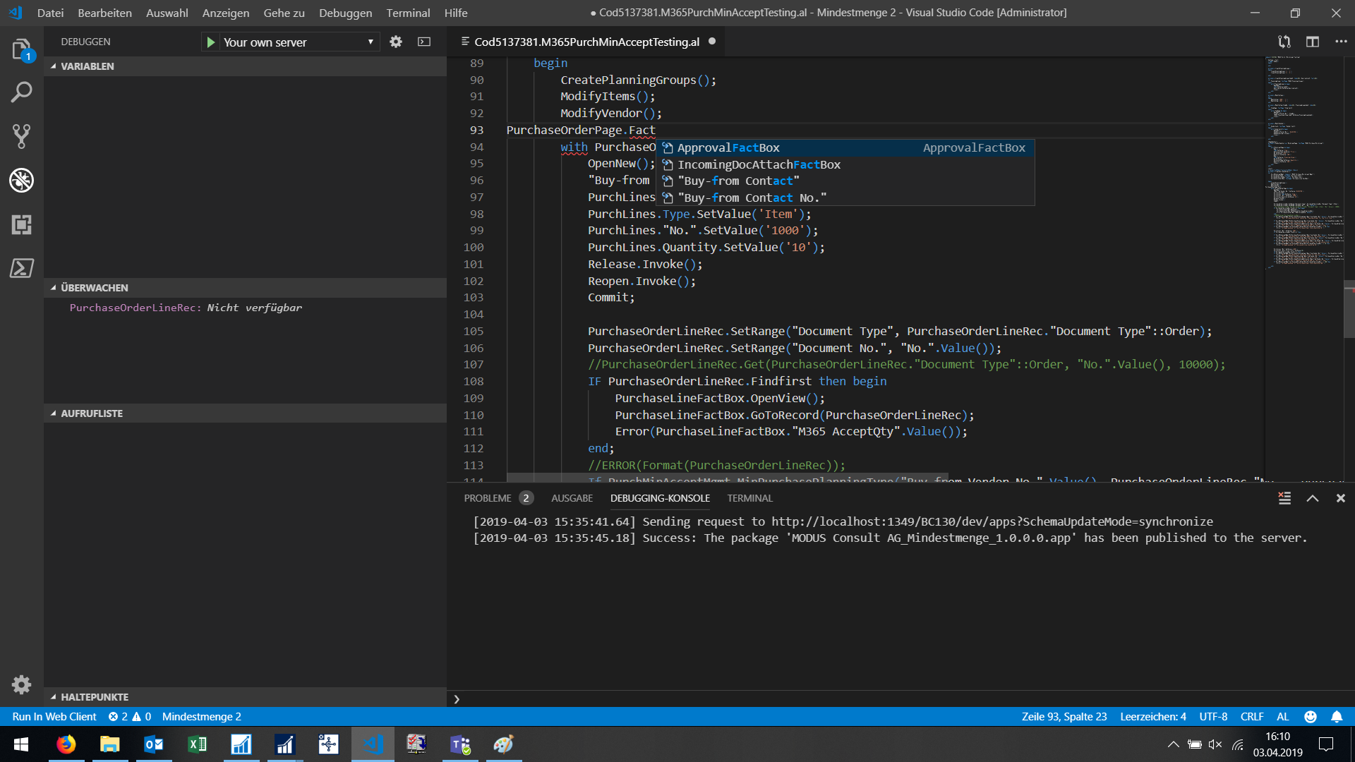Select the Extensions icon in the activity bar
Image resolution: width=1355 pixels, height=762 pixels.
21,225
